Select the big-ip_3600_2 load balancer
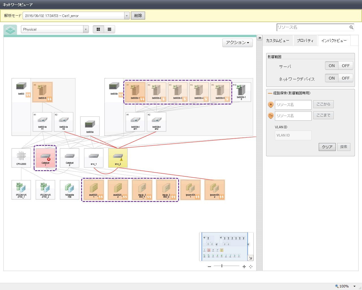Screen dimensions: 362x290 (x=166, y=190)
